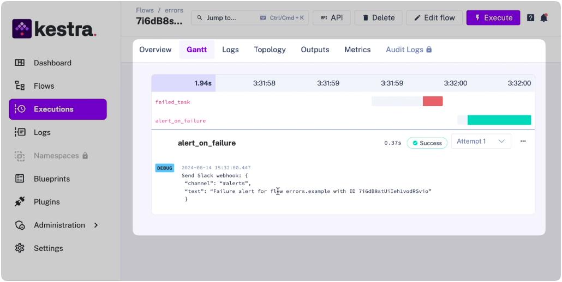This screenshot has height=282, width=562.
Task: Switch to the Outputs tab
Action: [315, 50]
